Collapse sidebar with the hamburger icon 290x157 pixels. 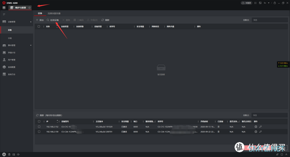click(4, 14)
